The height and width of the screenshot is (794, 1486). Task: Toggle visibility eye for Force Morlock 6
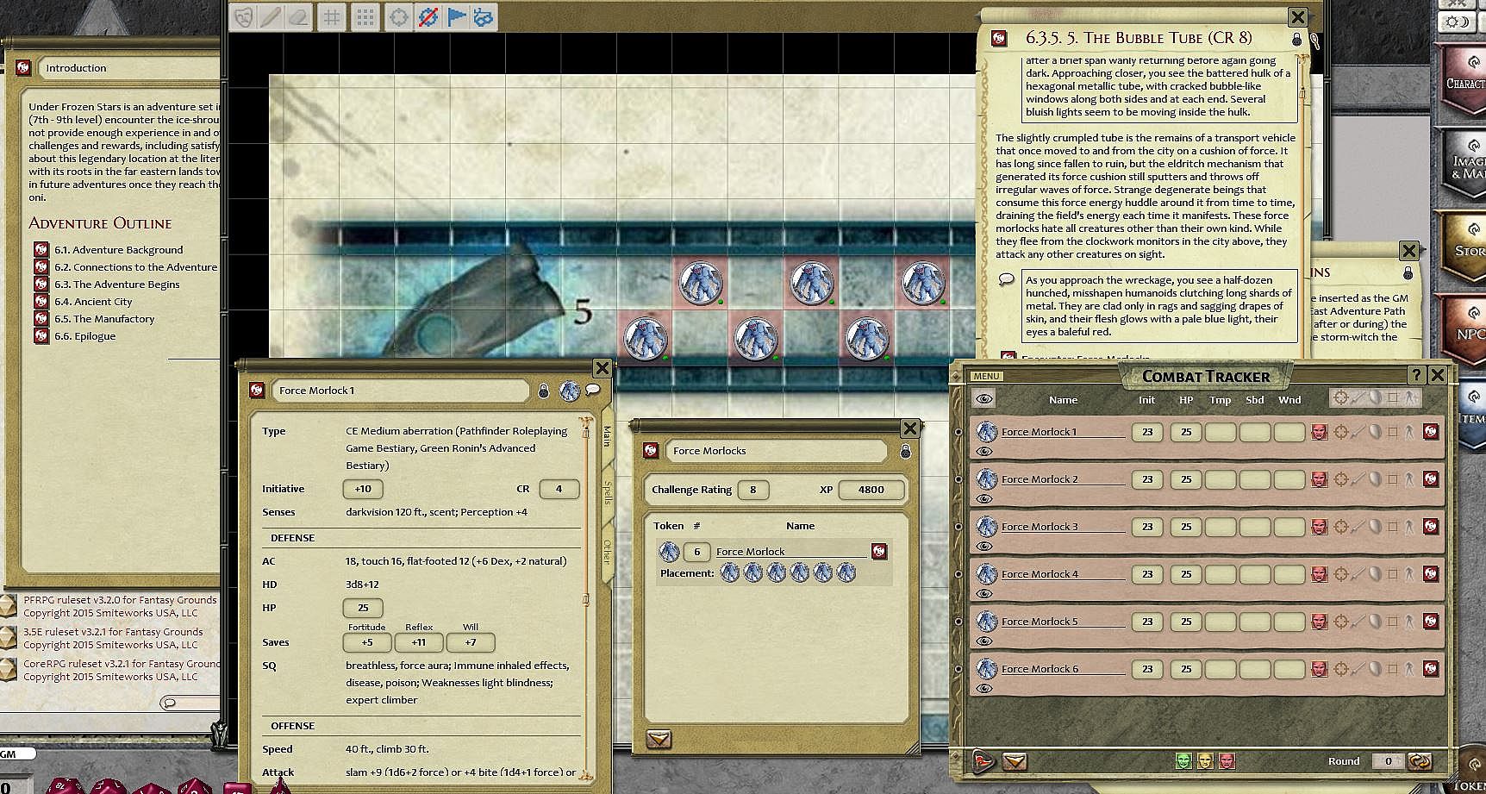coord(984,689)
